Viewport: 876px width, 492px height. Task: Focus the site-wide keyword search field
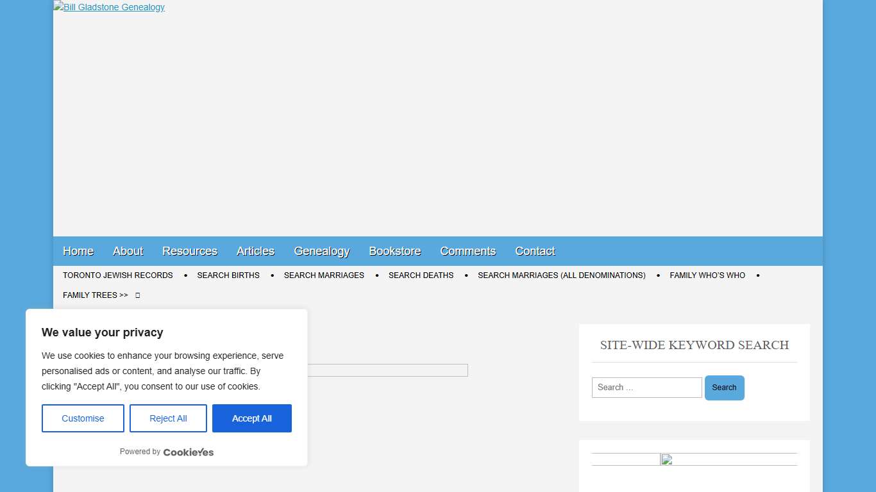point(646,388)
